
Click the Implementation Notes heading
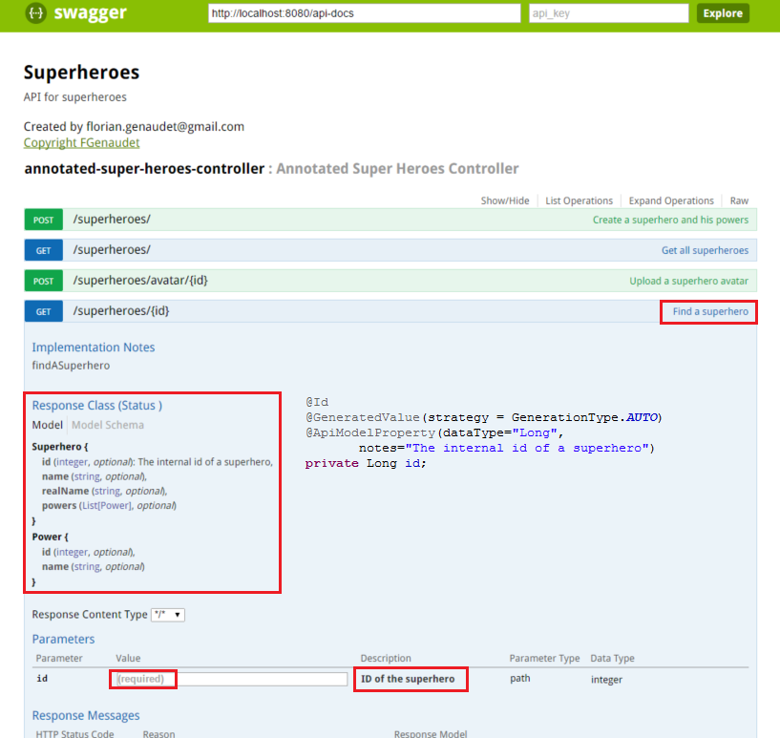point(93,348)
